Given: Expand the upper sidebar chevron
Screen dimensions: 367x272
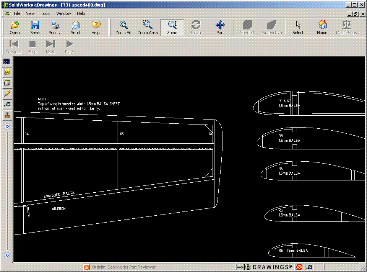Looking at the screenshot, I should [x=7, y=127].
